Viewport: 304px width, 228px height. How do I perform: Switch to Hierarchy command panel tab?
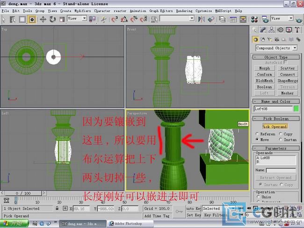pyautogui.click(x=271, y=29)
